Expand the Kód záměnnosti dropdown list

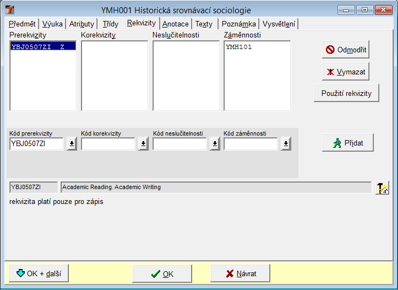click(x=285, y=144)
